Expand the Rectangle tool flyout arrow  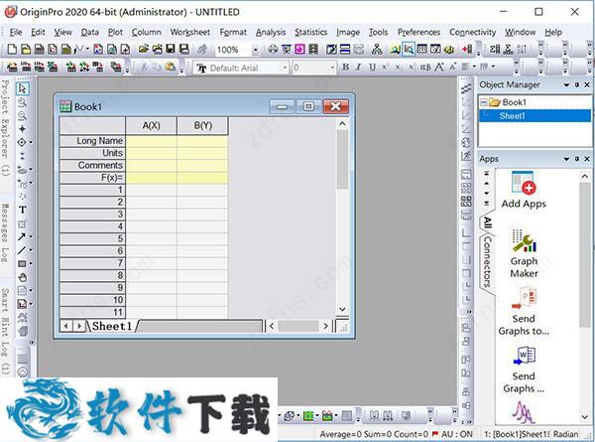coord(31,264)
